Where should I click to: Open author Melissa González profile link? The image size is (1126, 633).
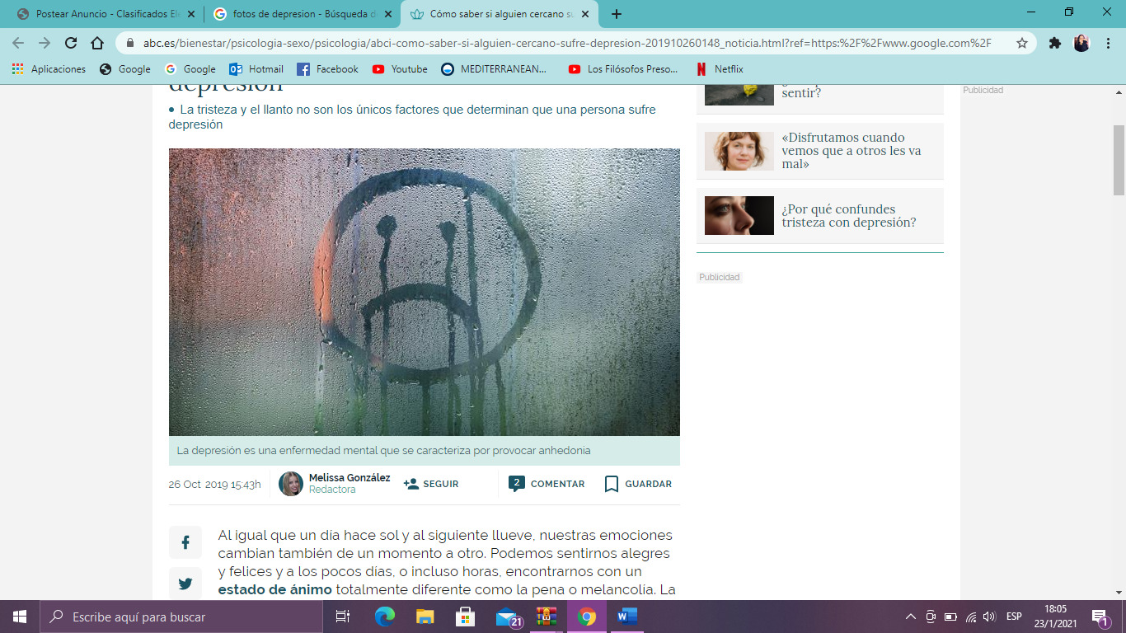350,478
